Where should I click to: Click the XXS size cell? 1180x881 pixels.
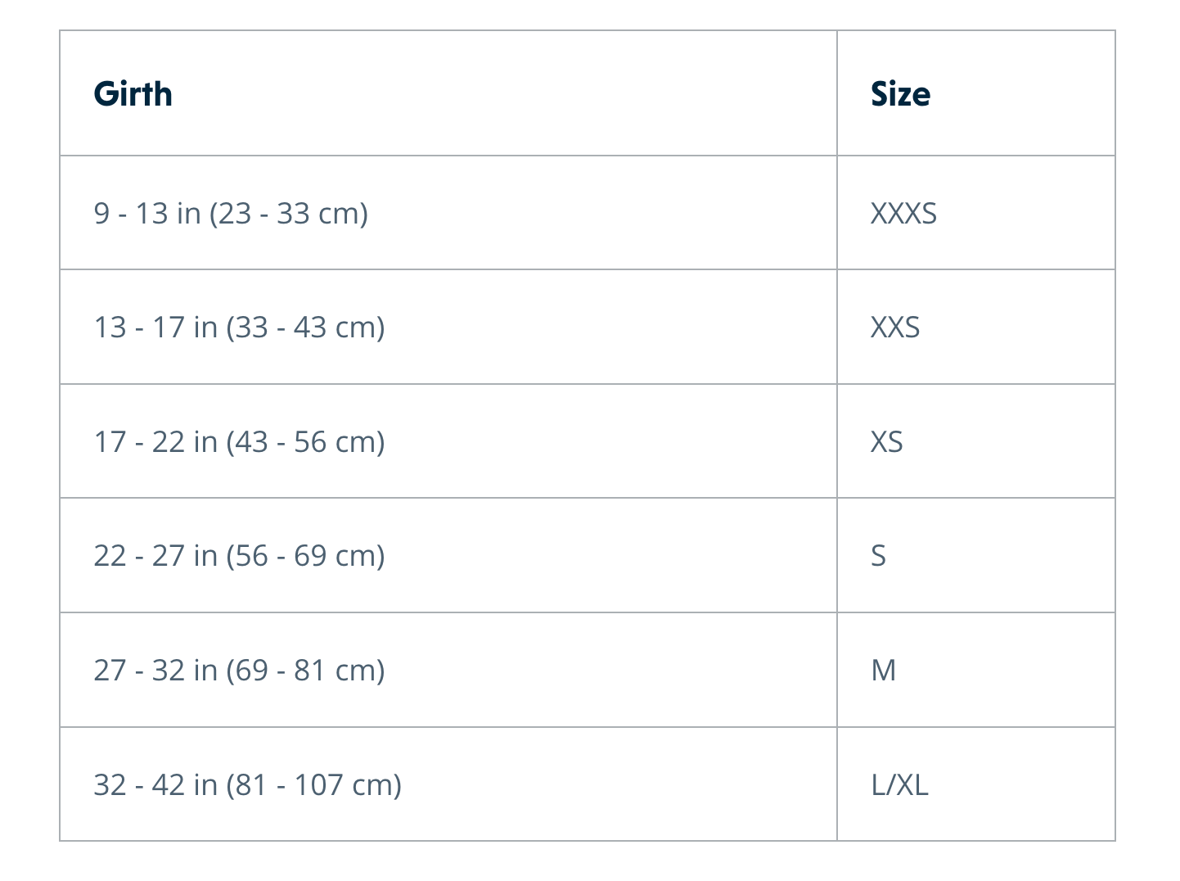click(x=895, y=328)
